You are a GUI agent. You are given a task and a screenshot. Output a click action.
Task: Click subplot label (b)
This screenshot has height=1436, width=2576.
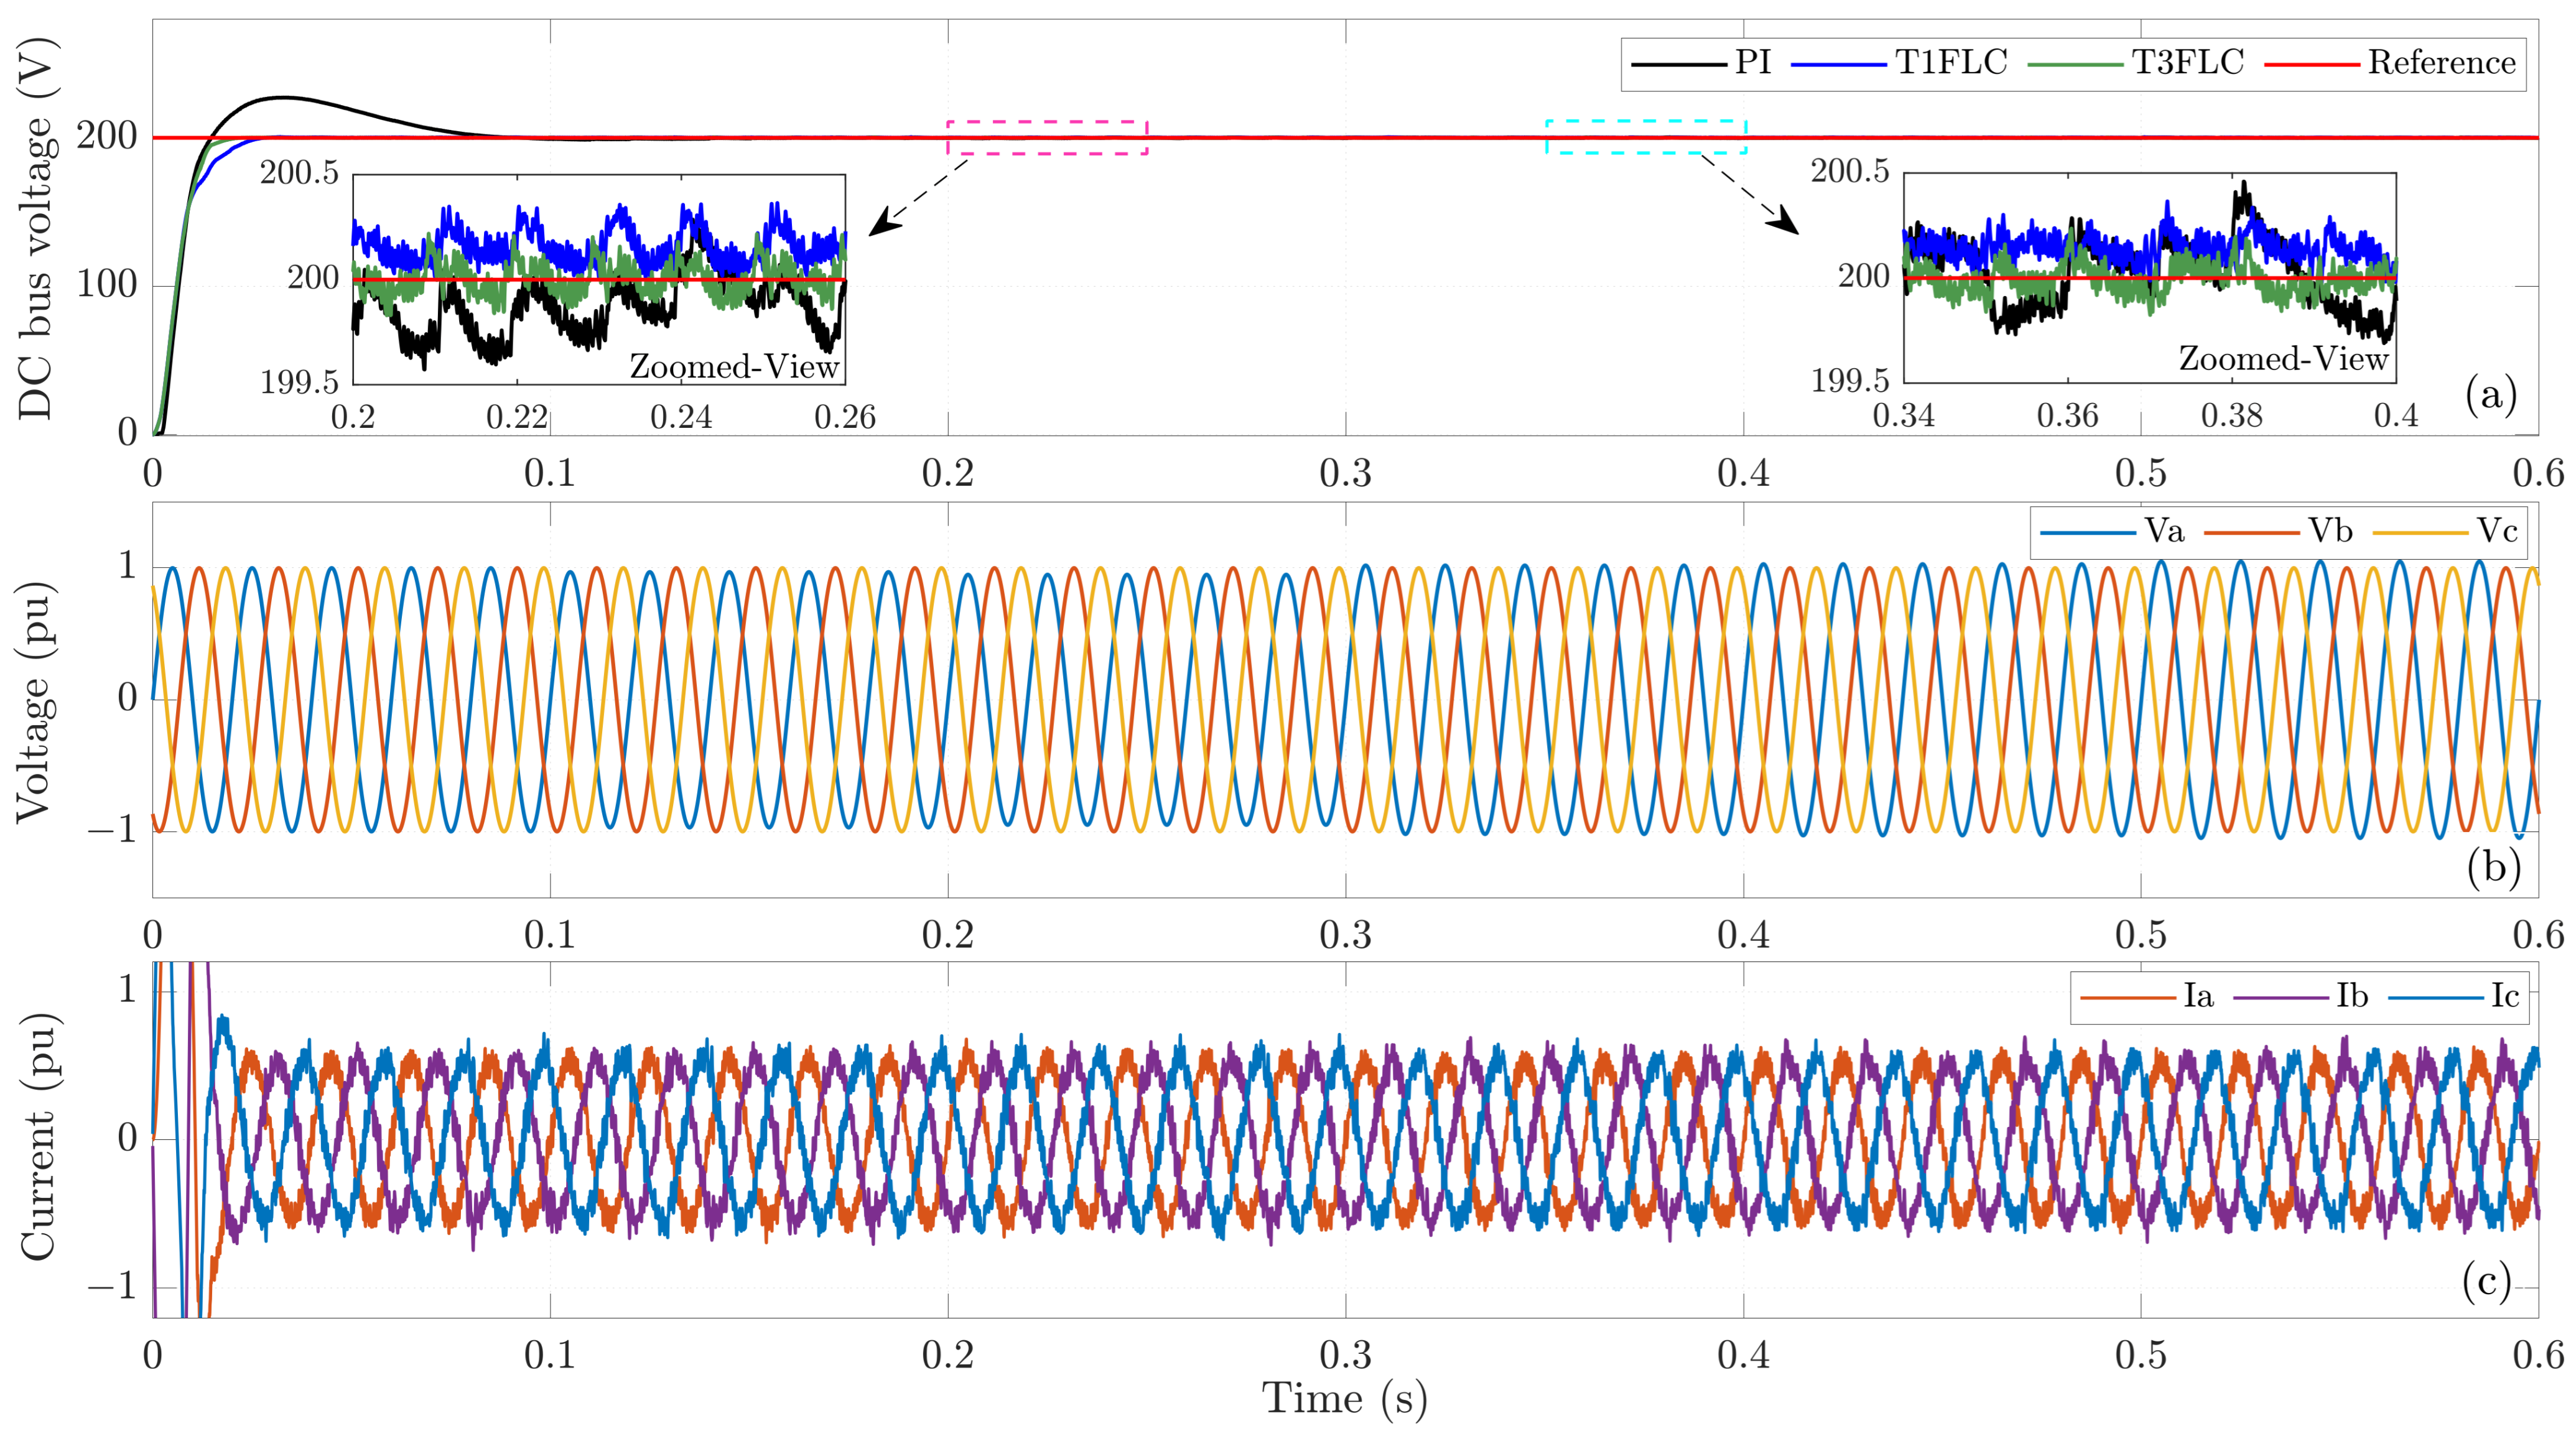tap(2494, 866)
